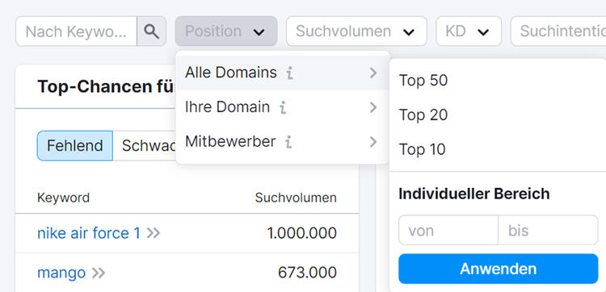Open the Suchvolumen filter dropdown
Viewport: 606px width, 292px height.
pos(356,31)
